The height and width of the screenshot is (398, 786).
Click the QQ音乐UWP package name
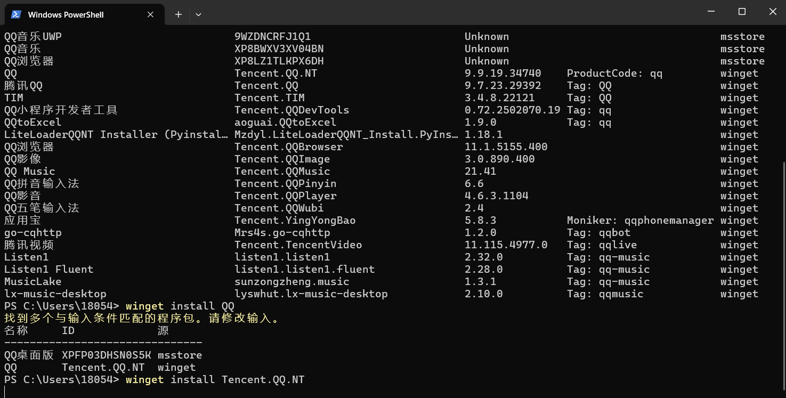click(x=33, y=37)
